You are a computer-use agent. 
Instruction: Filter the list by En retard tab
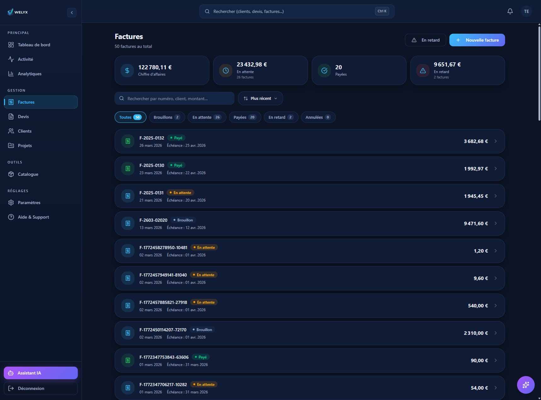(281, 117)
